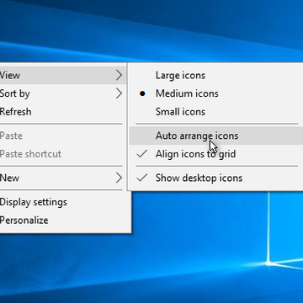This screenshot has width=303, height=303.
Task: Select Large icons view size
Action: coord(216,75)
